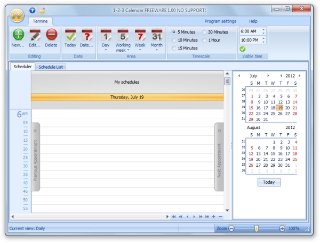This screenshot has height=243, width=320.
Task: Select the 30 Minutes timescale
Action: tap(204, 32)
